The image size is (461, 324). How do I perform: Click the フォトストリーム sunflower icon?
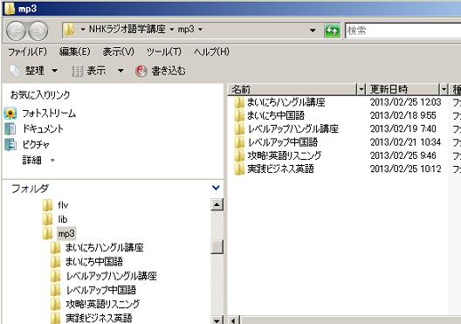click(x=10, y=114)
